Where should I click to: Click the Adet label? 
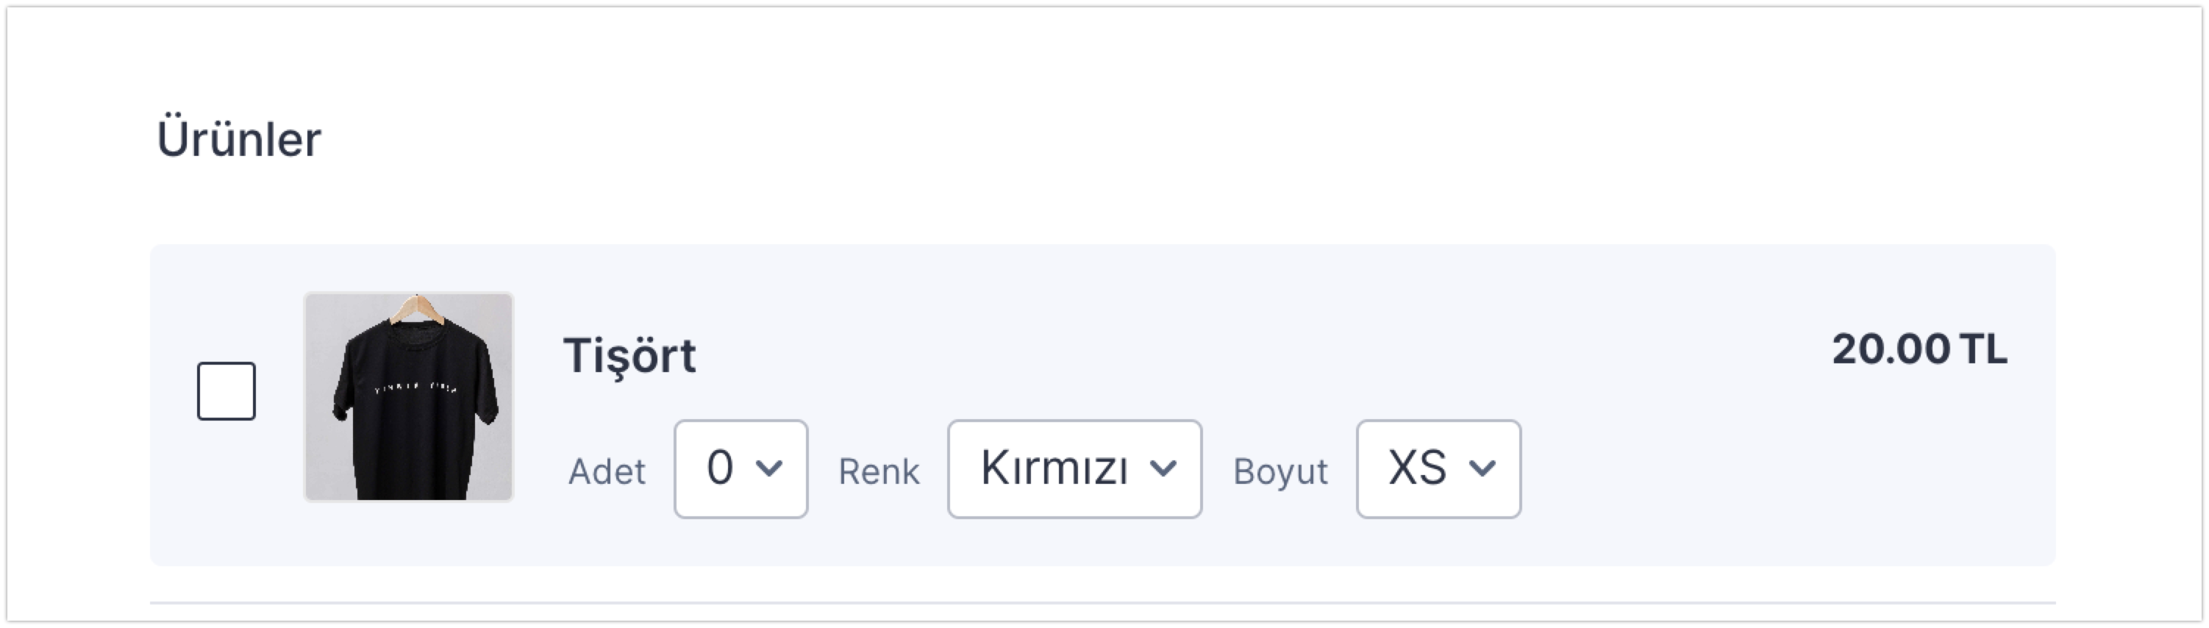tap(607, 472)
